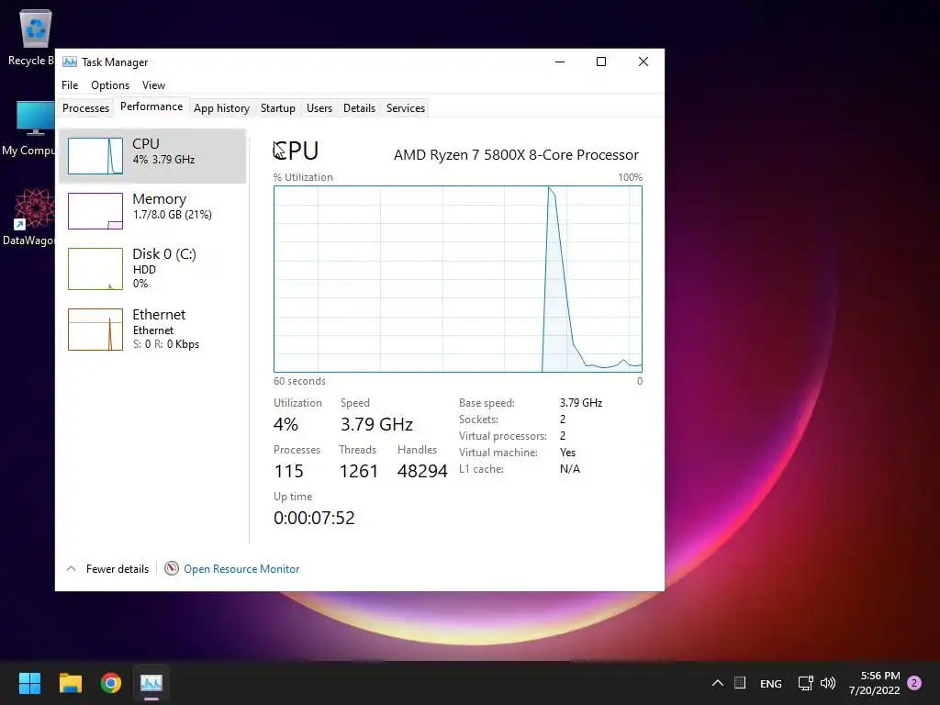Minimize the Task Manager window
Image resolution: width=940 pixels, height=705 pixels.
click(560, 62)
